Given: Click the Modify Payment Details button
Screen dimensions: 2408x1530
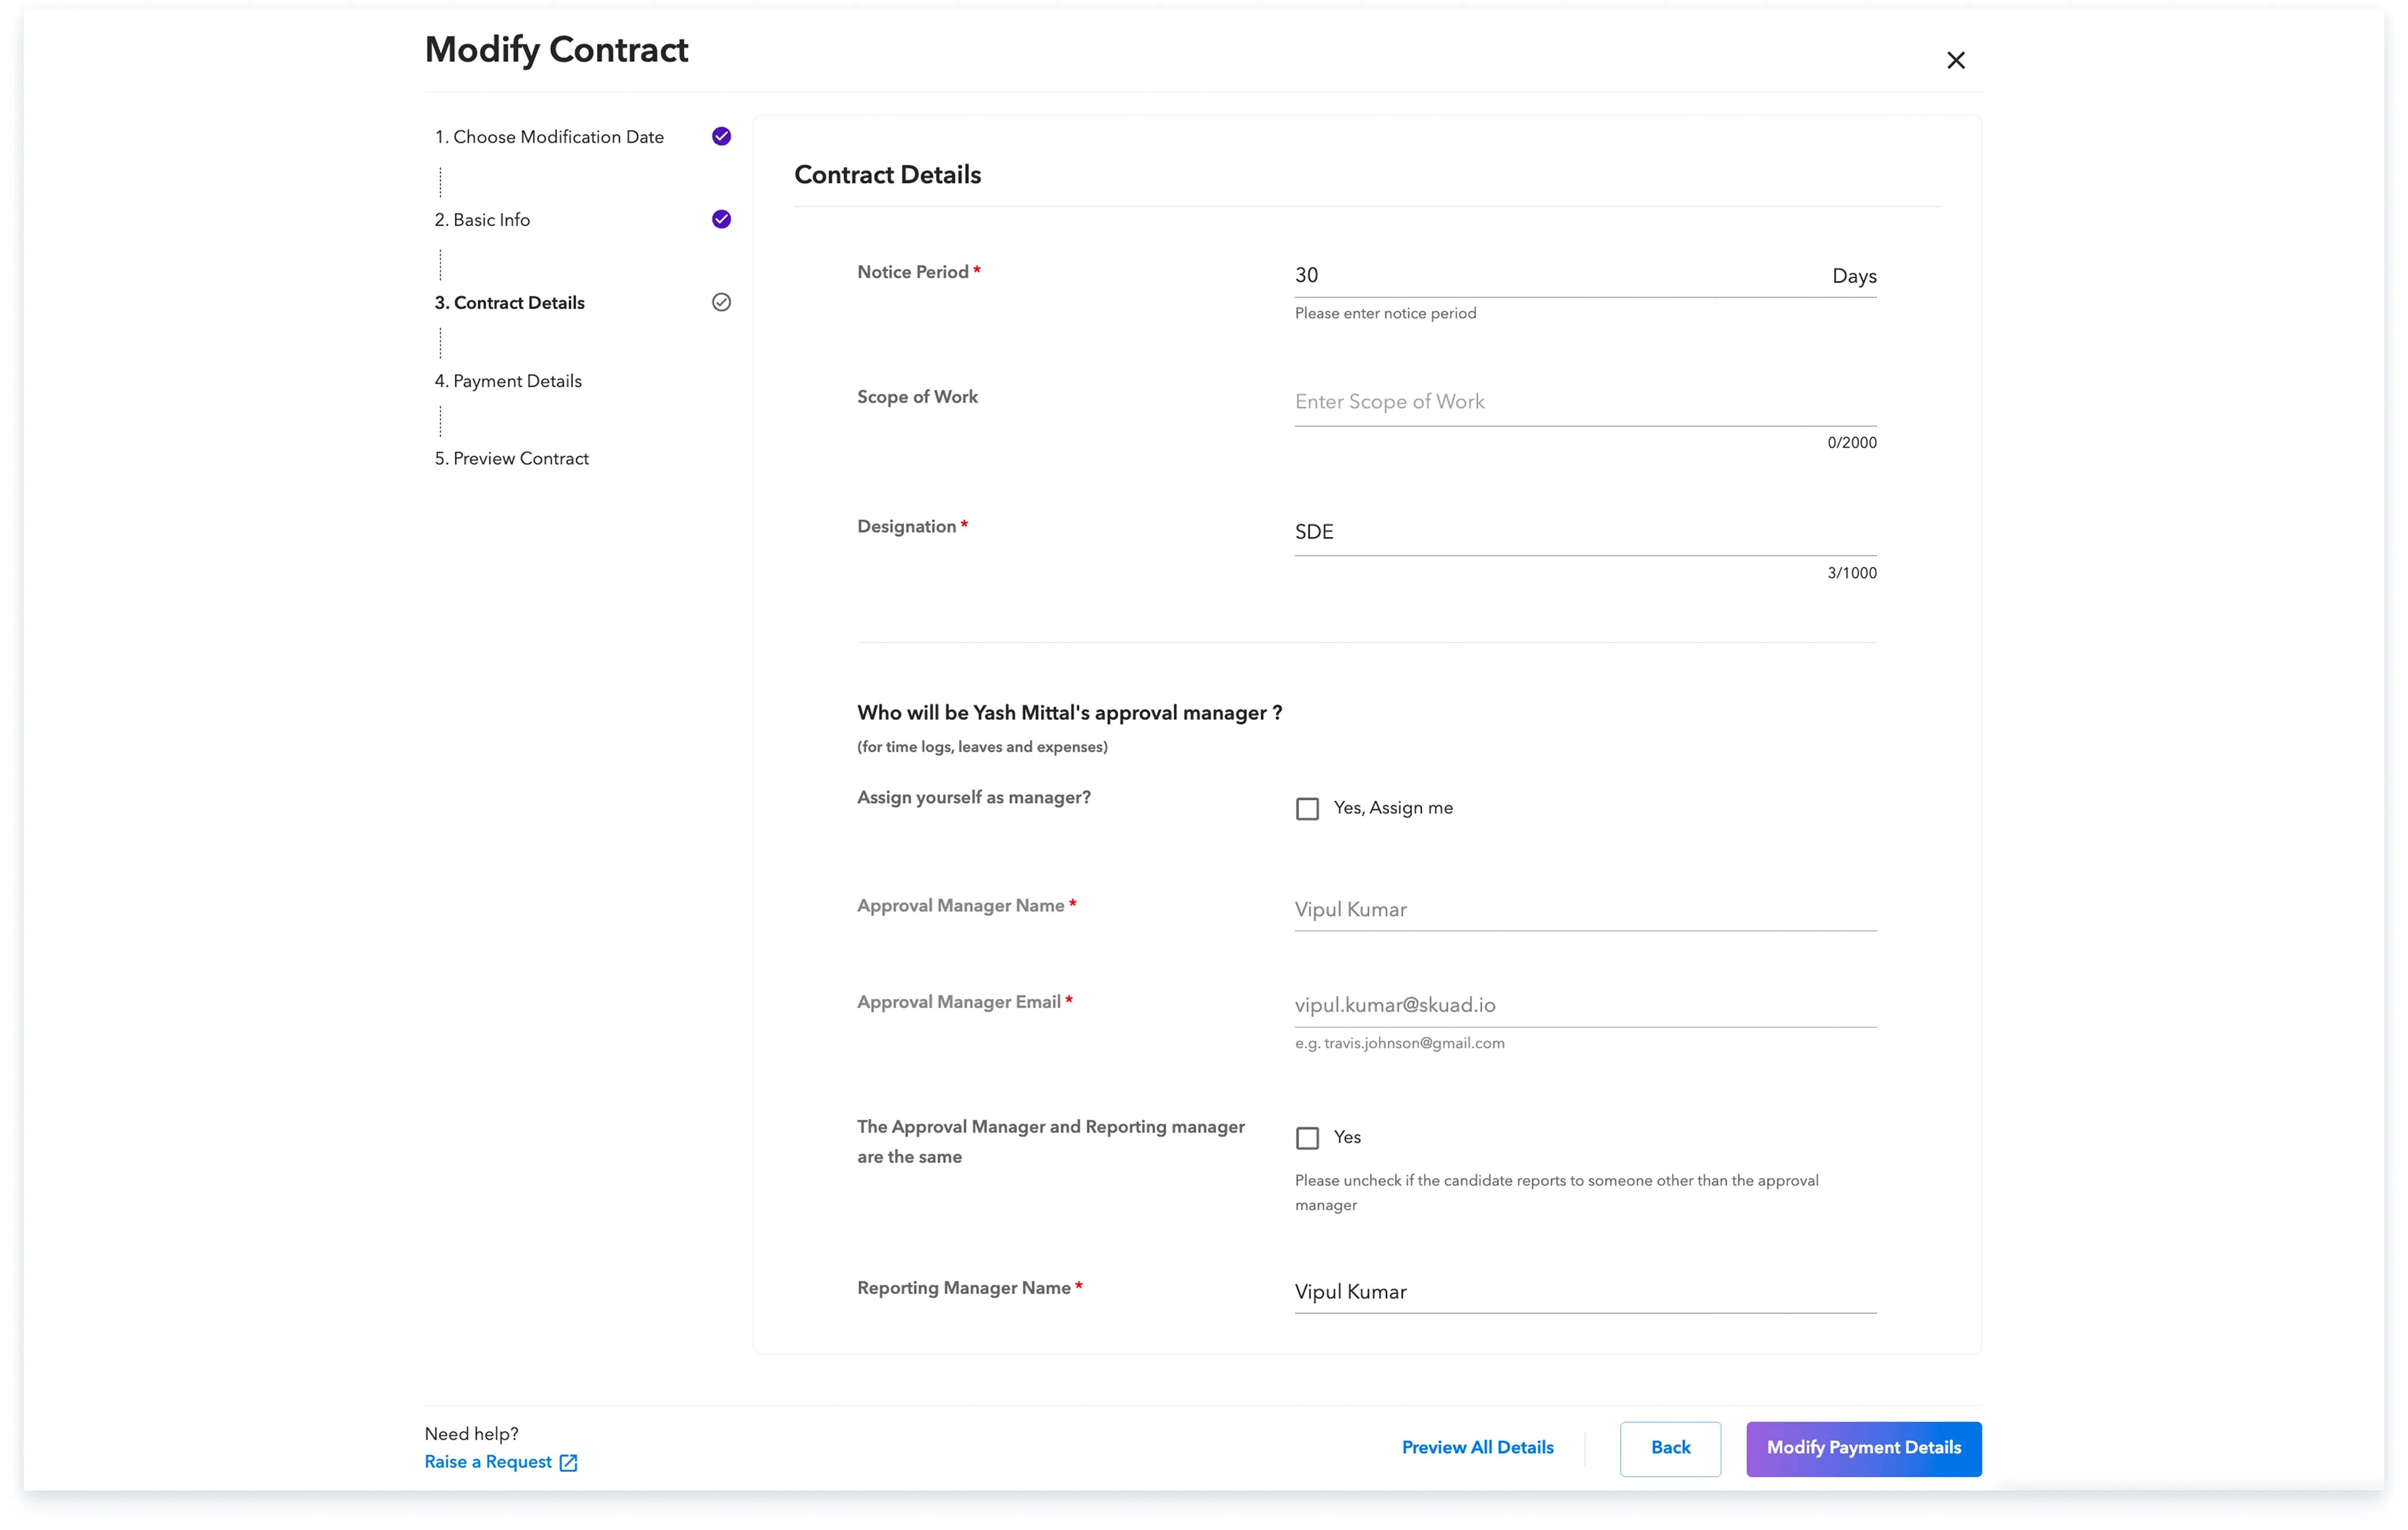Looking at the screenshot, I should point(1863,1448).
